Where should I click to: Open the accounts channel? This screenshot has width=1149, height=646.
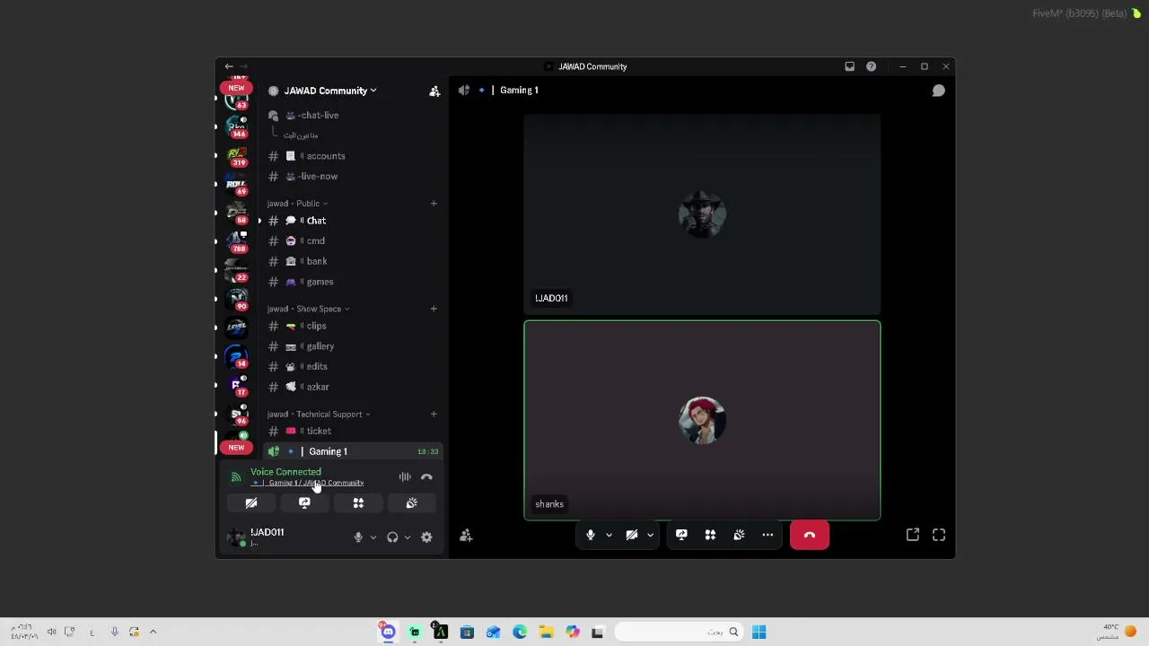coord(352,156)
